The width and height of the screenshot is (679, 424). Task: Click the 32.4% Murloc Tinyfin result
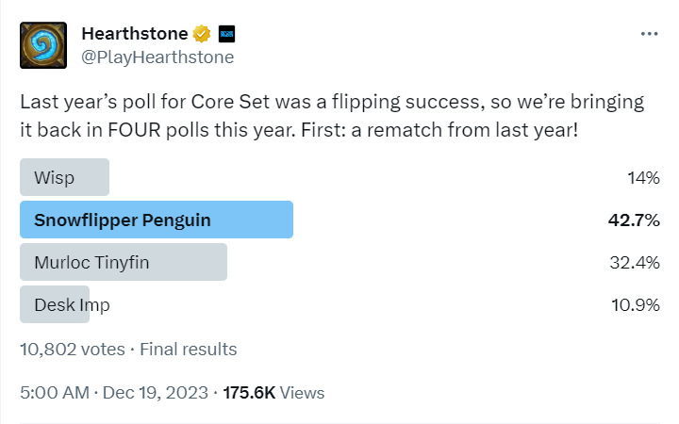coord(635,263)
